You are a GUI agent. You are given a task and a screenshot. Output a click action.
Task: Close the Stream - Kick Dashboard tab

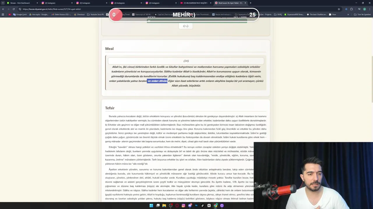point(37,3)
